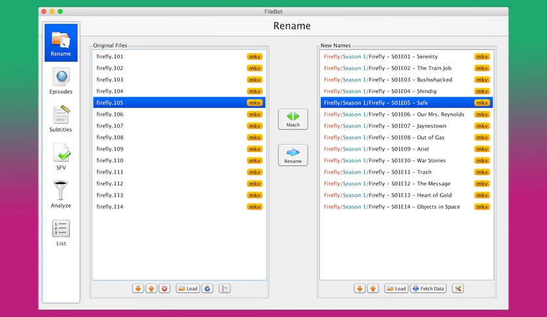
Task: Select new name S01E13 – Heart of Gold
Action: (x=406, y=195)
